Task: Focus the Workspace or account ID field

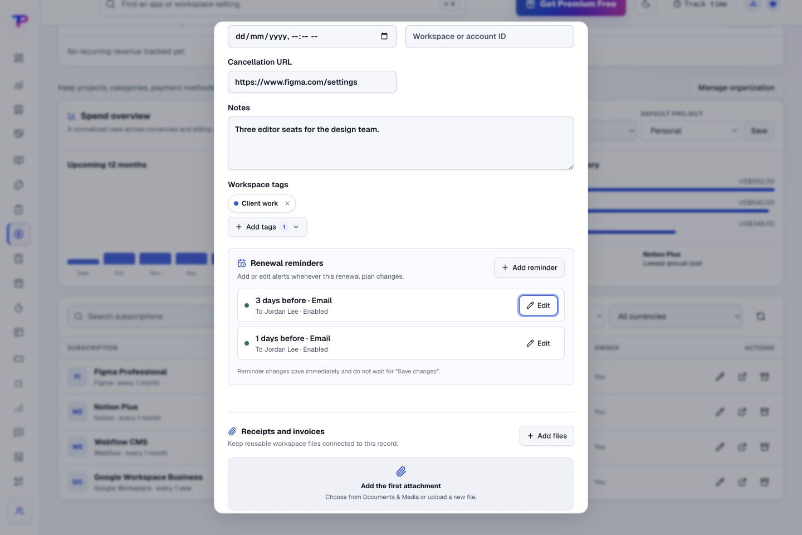Action: [490, 36]
